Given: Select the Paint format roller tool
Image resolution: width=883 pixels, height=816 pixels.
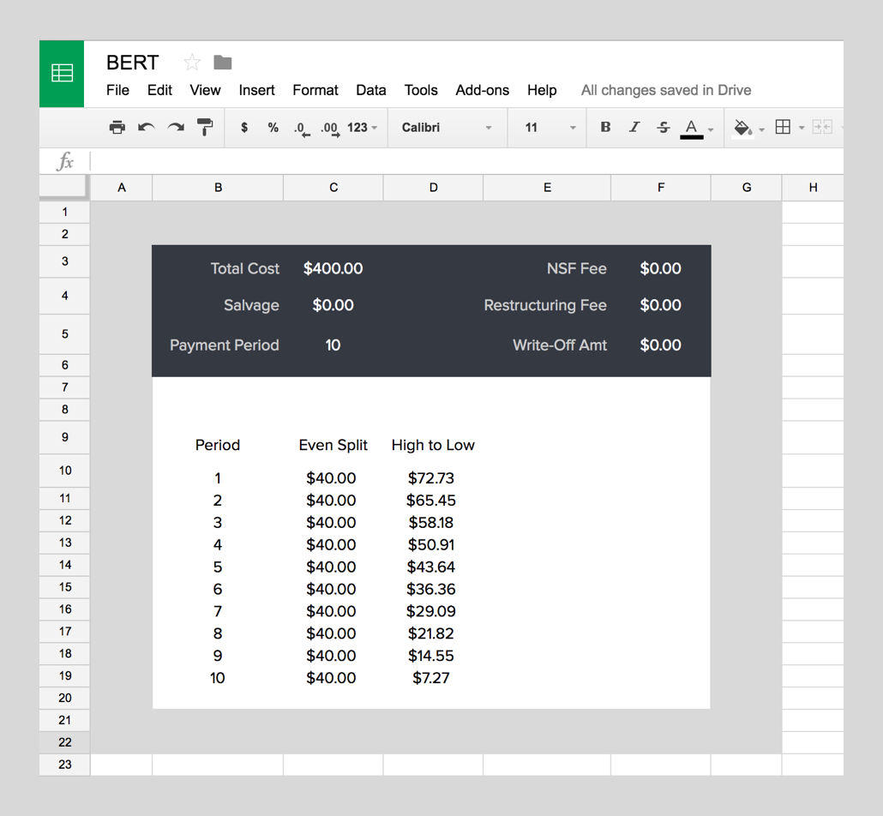Looking at the screenshot, I should [x=205, y=128].
